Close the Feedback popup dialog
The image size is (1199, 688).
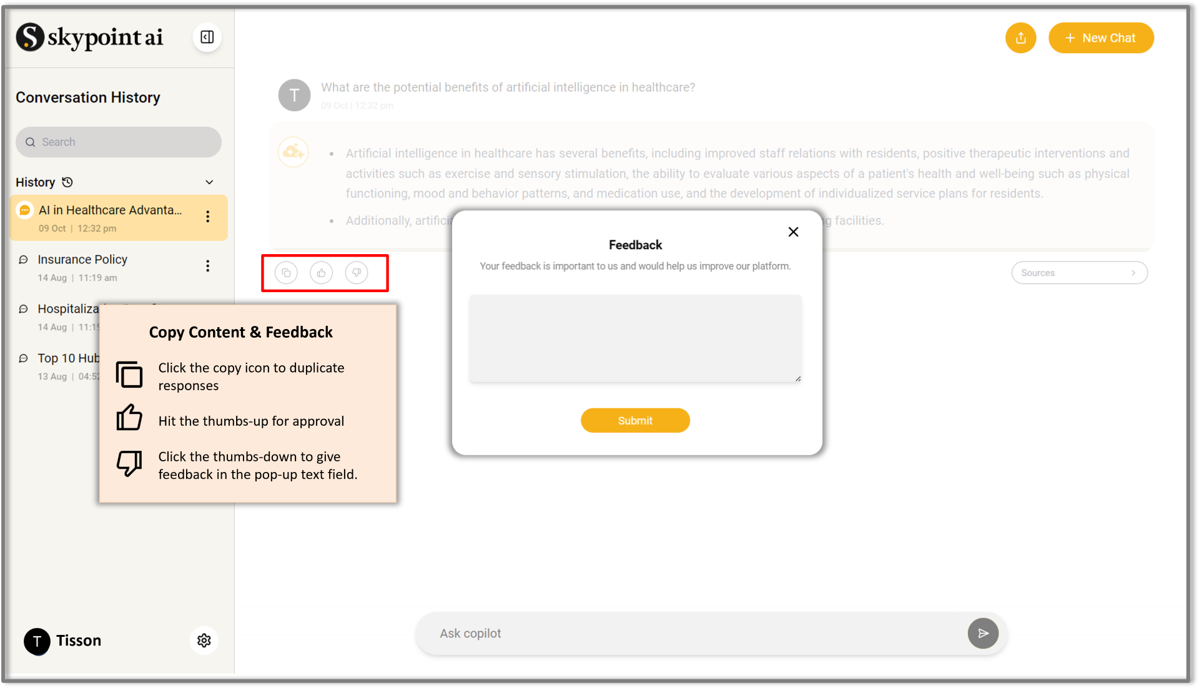(794, 232)
